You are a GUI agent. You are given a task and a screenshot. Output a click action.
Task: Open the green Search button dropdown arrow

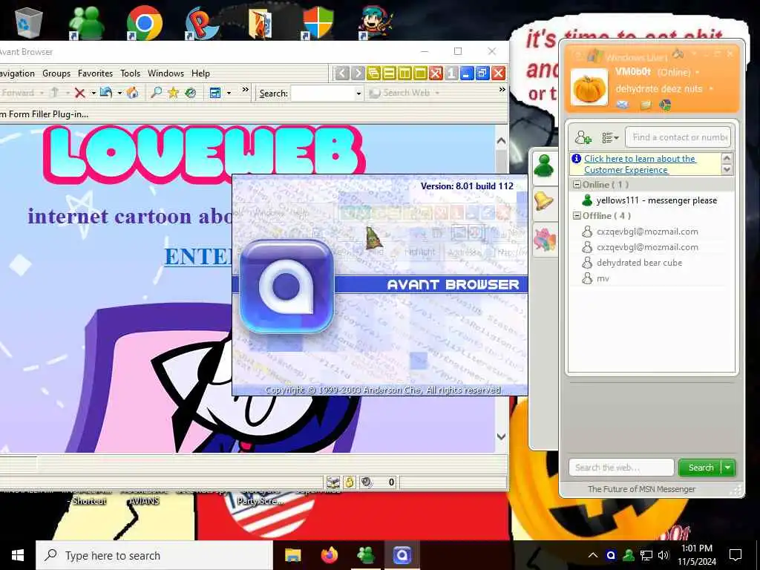(x=727, y=468)
